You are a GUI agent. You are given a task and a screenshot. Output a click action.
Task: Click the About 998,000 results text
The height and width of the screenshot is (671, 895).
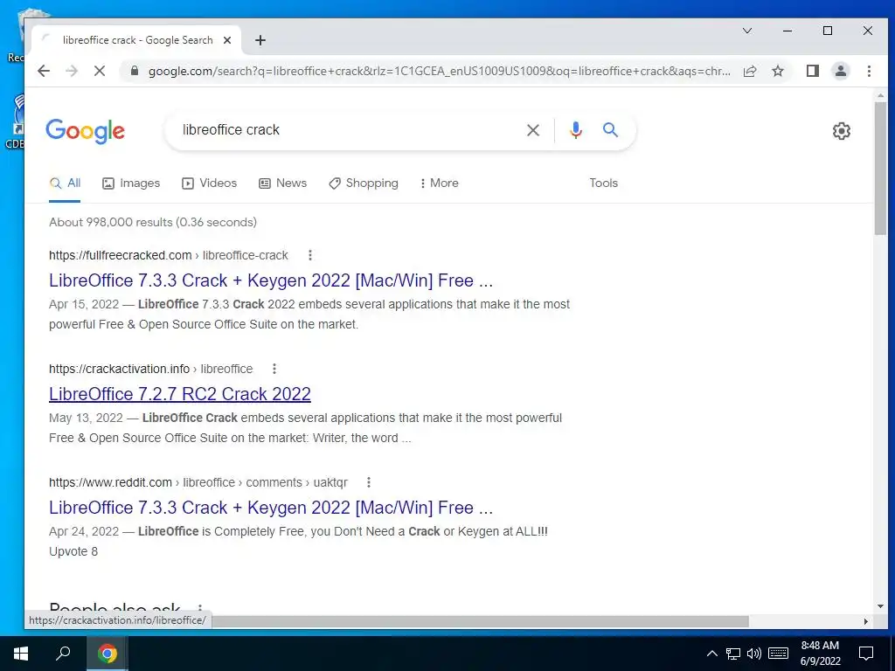153,222
